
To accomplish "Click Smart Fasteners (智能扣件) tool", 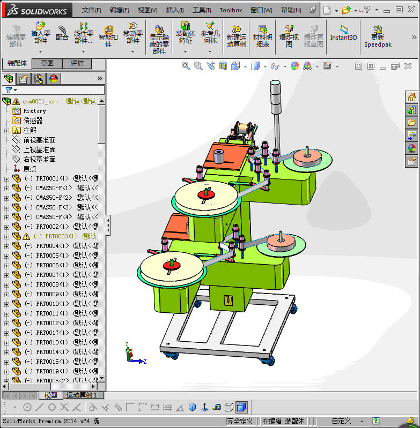I will 108,36.
